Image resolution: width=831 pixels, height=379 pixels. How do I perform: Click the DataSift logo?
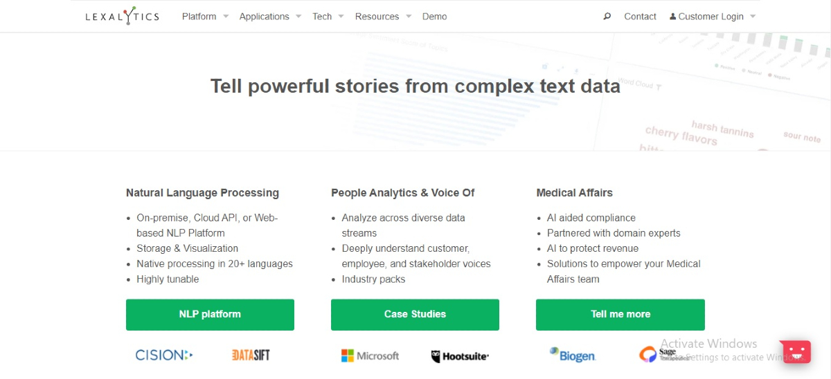point(251,355)
